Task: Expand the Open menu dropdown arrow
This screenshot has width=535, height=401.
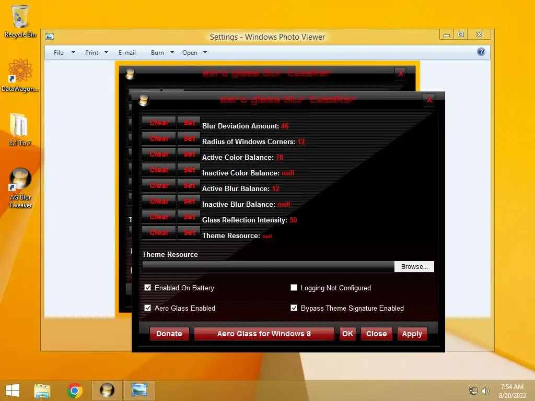Action: [x=205, y=53]
